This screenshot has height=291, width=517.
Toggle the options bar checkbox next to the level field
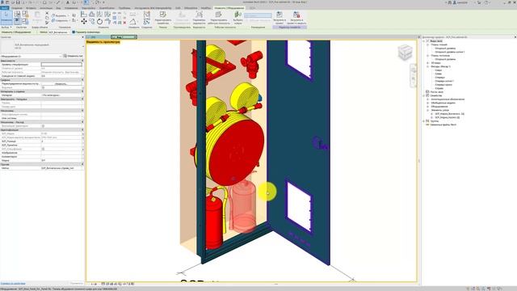tap(74, 32)
